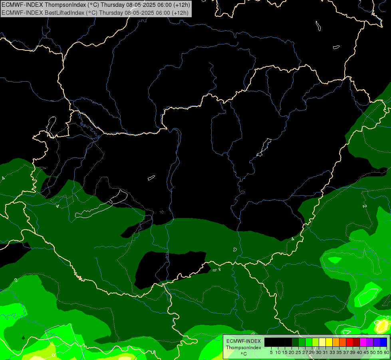
Task: Select the yellow 31–33 legend swatch
Action: [329, 342]
